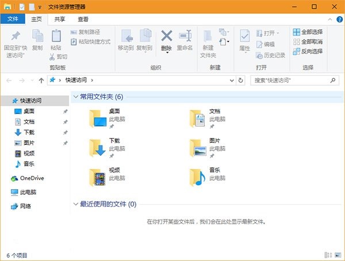Open the 文件 menu tab
345x261 pixels.
coord(13,19)
